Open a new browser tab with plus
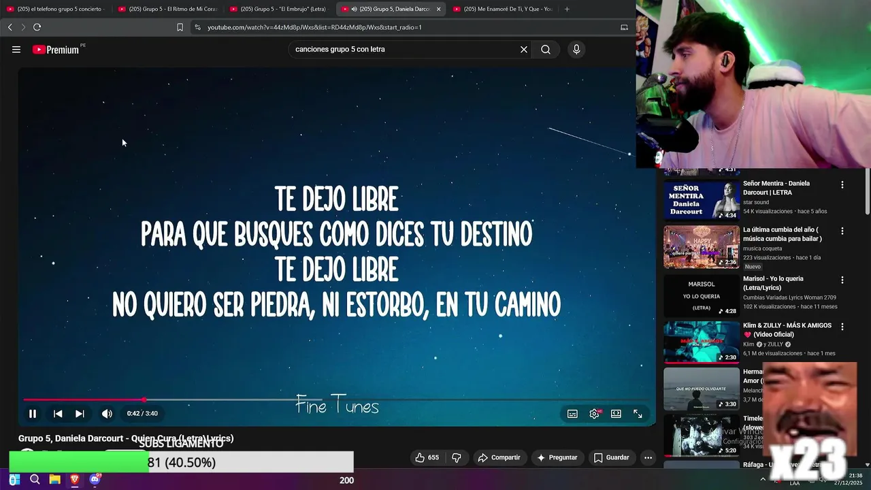 (567, 9)
